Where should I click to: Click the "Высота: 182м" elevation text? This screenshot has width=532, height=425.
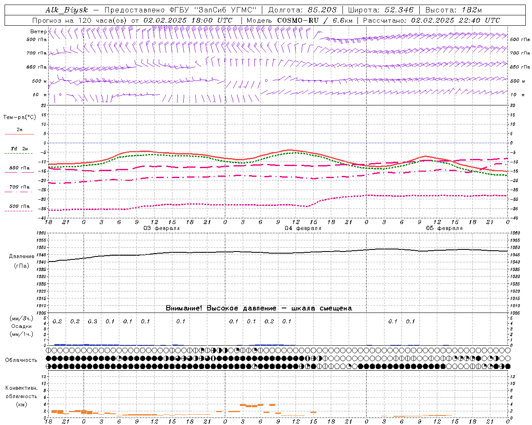point(453,10)
